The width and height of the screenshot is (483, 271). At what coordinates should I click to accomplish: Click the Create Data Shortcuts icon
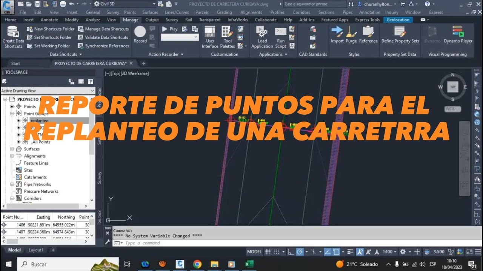(13, 32)
